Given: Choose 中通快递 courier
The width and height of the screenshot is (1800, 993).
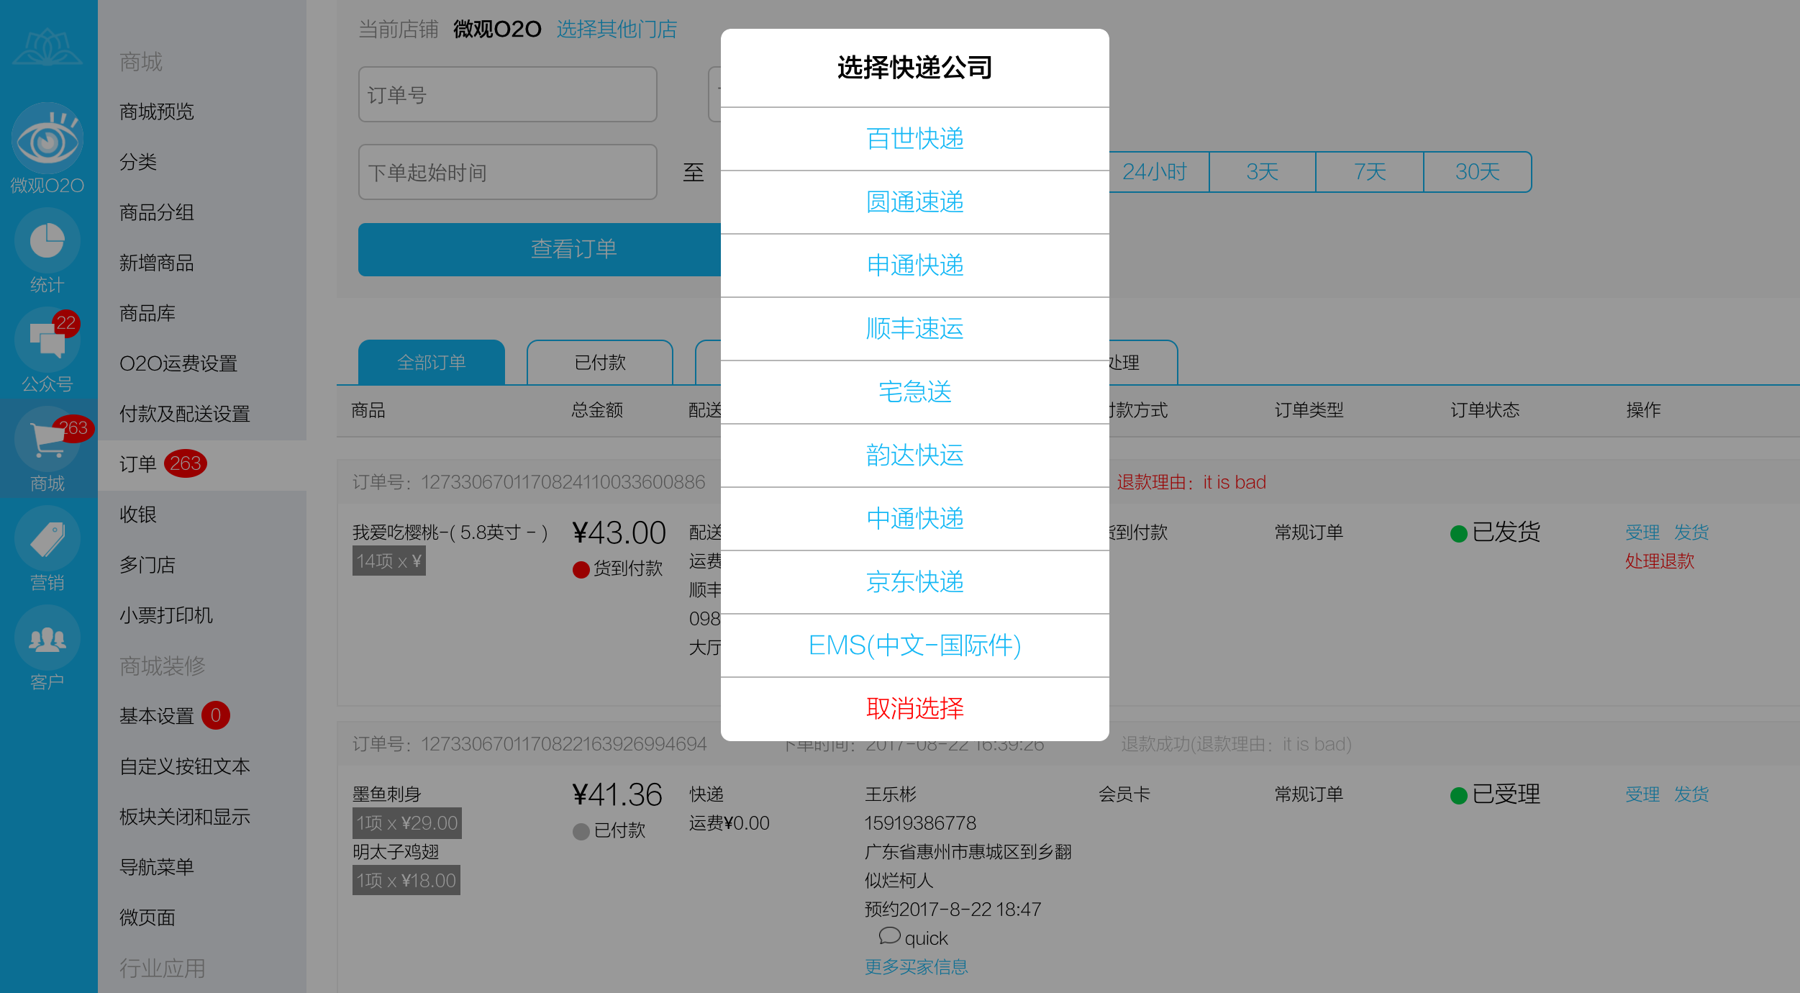Looking at the screenshot, I should (x=914, y=519).
